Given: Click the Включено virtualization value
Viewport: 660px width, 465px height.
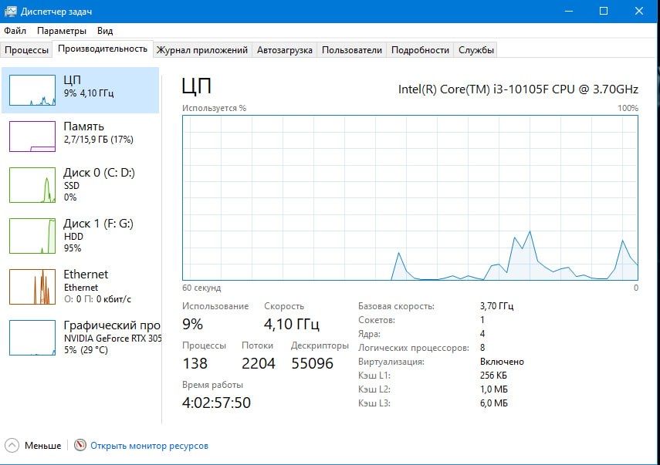Looking at the screenshot, I should (502, 362).
